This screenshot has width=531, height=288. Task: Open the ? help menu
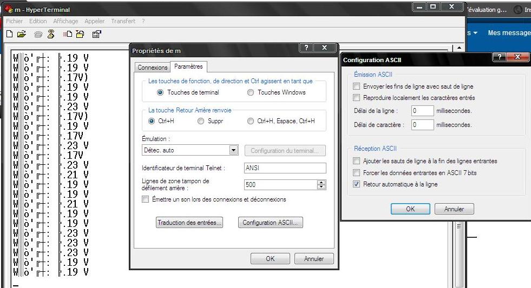tap(143, 21)
